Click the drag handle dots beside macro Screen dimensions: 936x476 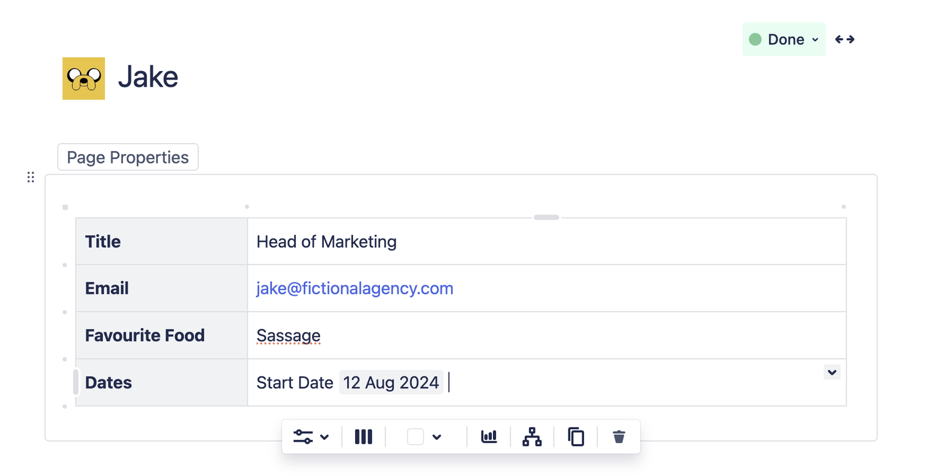click(x=31, y=177)
